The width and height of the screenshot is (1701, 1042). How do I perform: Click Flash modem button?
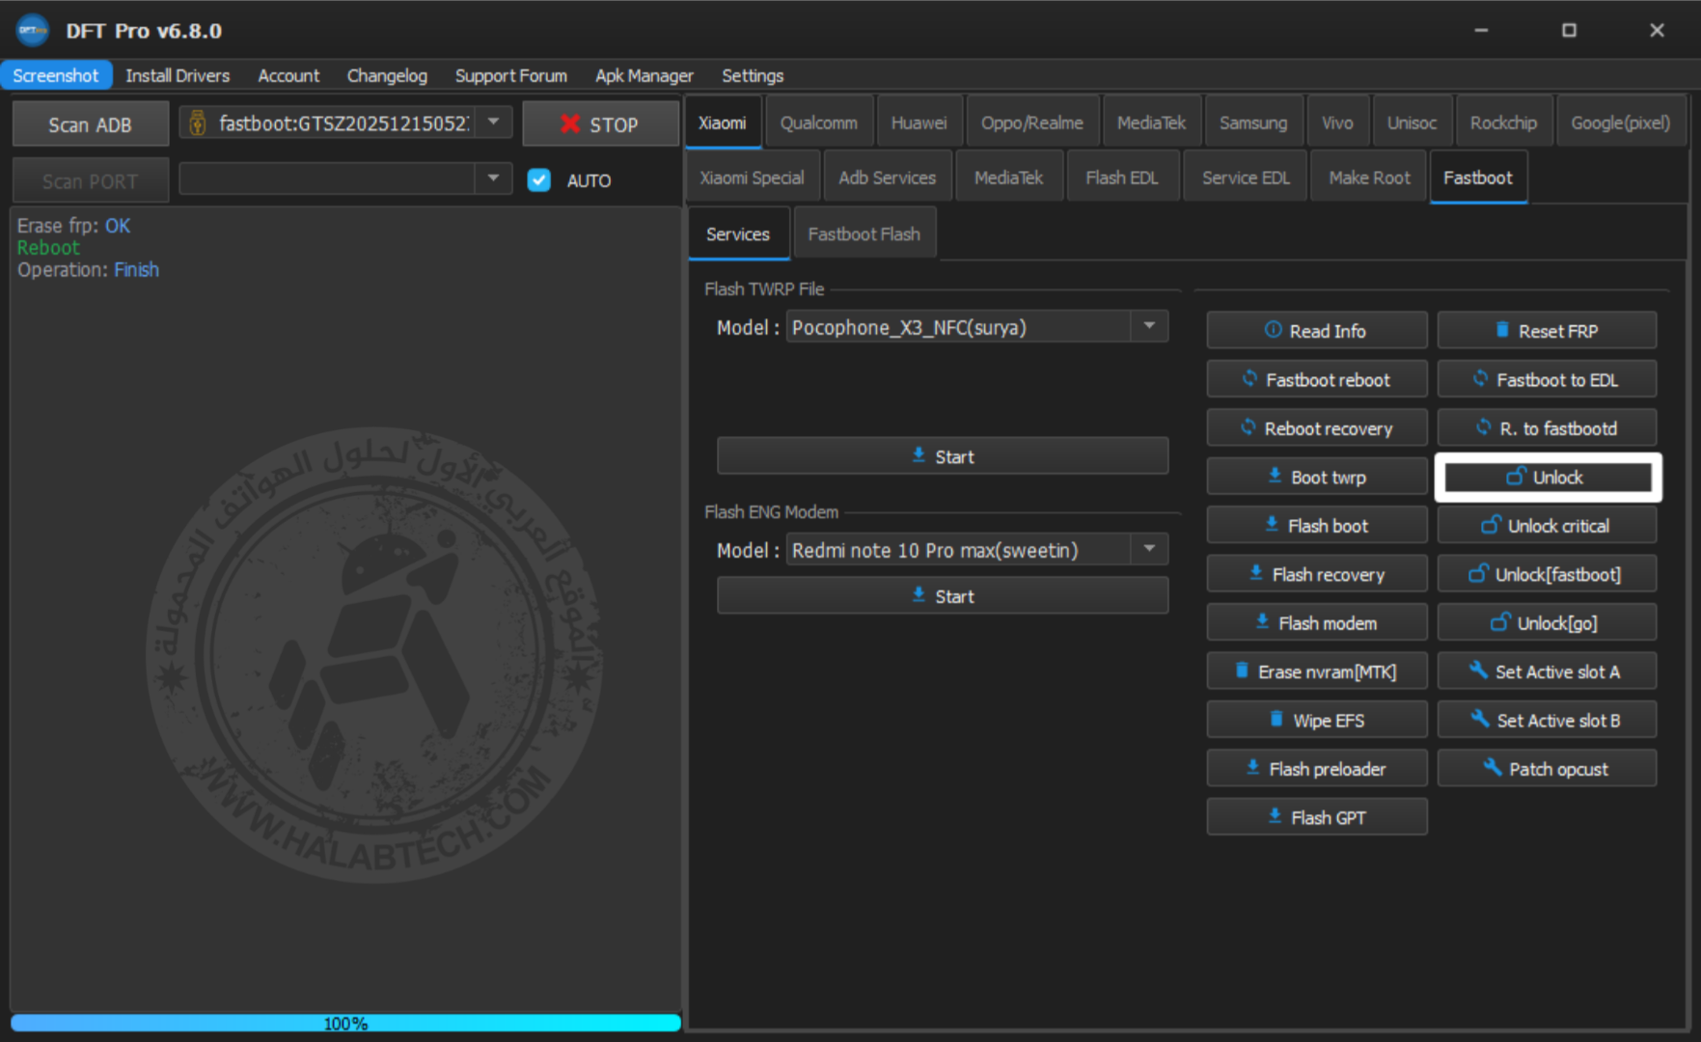click(1316, 623)
